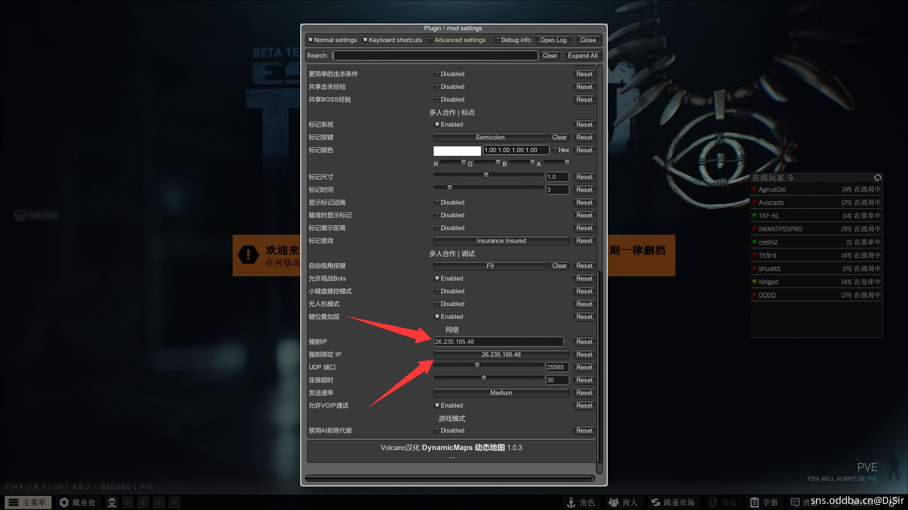Image resolution: width=908 pixels, height=510 pixels.
Task: Open the 主菜单 main menu button
Action: point(27,502)
